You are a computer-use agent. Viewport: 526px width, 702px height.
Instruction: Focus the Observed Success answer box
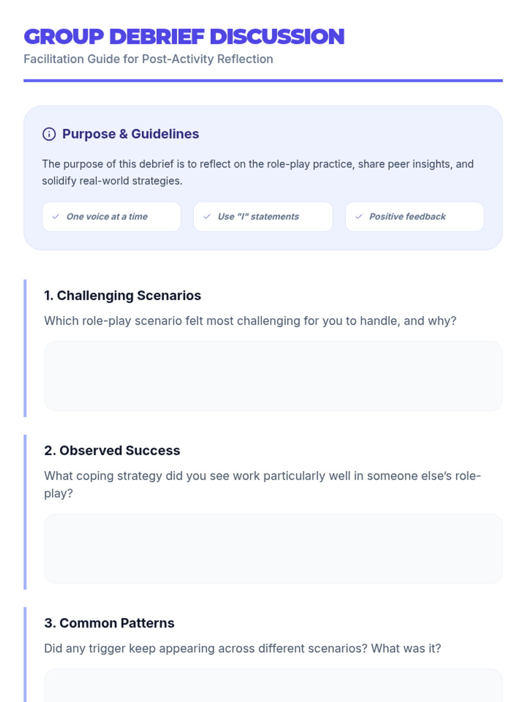(273, 548)
